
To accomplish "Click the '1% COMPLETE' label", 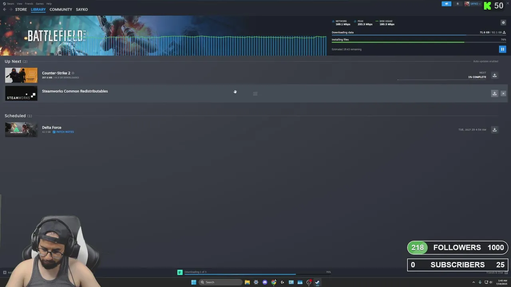I will (477, 77).
